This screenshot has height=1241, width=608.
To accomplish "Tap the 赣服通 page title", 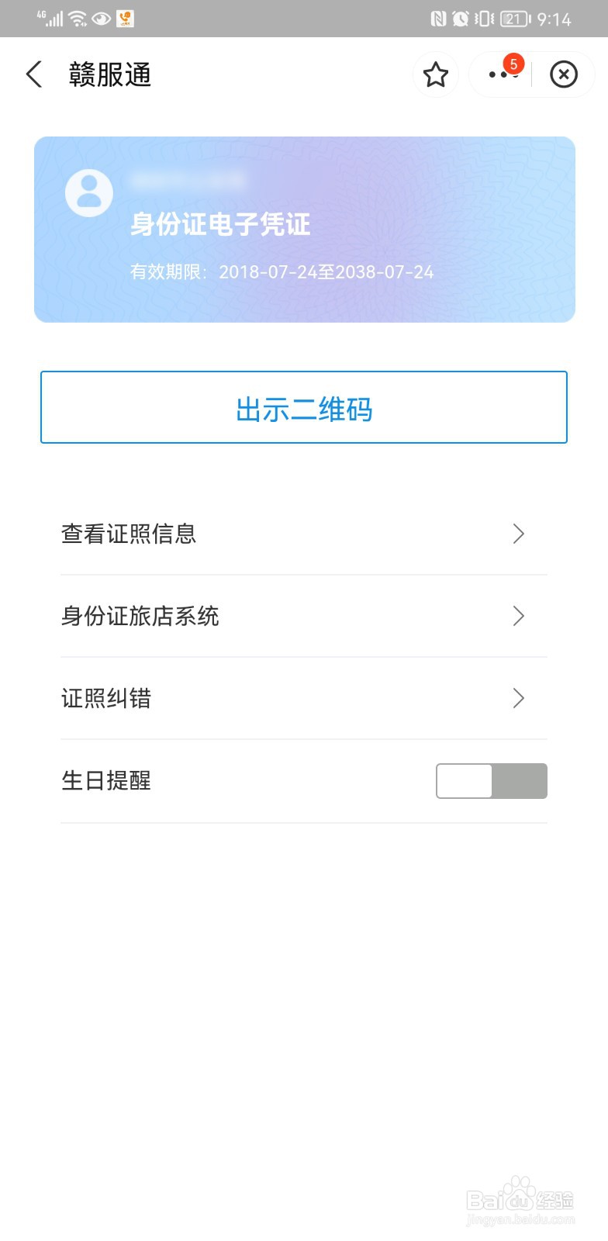I will coord(110,74).
